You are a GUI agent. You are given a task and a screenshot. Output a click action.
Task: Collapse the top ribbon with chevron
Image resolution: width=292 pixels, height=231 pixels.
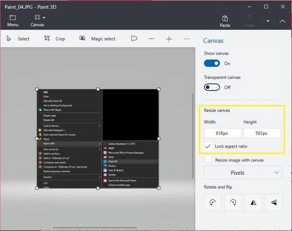pyautogui.click(x=282, y=21)
